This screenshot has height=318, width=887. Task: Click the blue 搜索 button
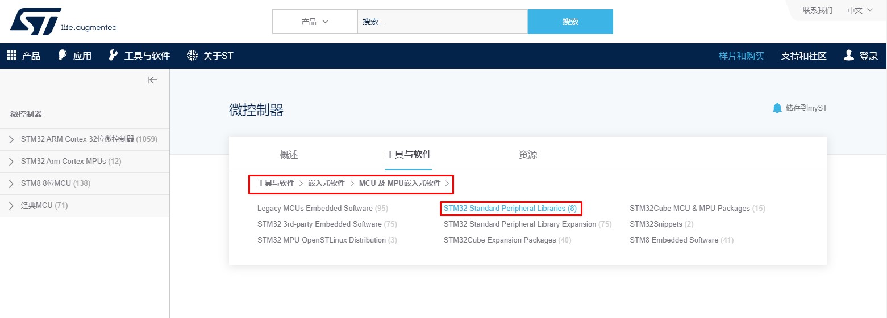click(x=570, y=22)
